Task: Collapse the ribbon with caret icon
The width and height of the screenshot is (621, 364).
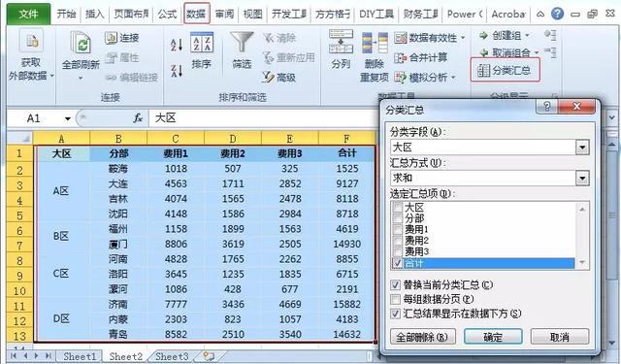Action: [540, 14]
